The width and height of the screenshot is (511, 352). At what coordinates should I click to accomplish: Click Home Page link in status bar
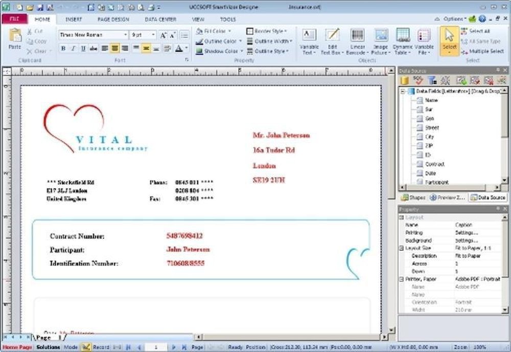point(17,347)
